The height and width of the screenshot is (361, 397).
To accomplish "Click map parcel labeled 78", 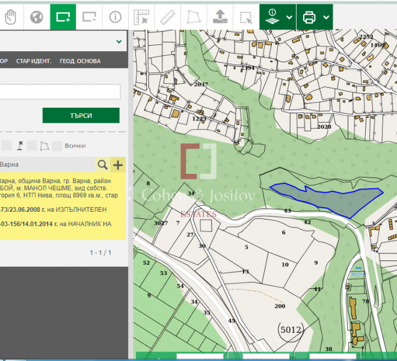I will tap(366, 301).
